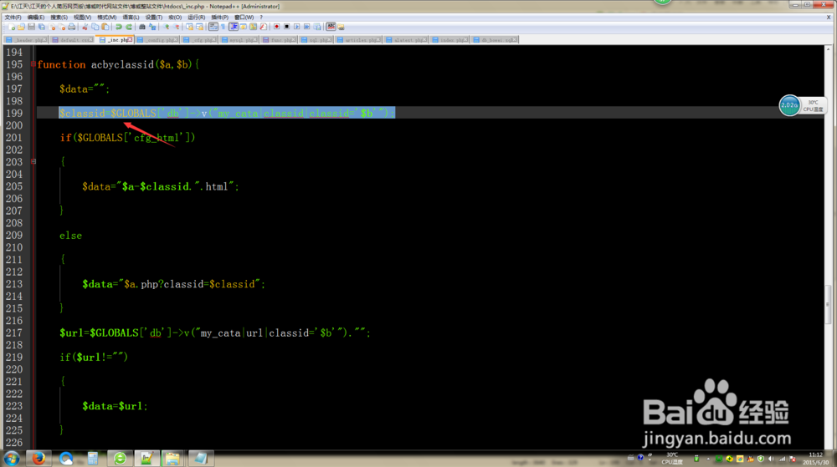Click the Undo arrow icon
This screenshot has height=467, width=837.
pos(119,27)
